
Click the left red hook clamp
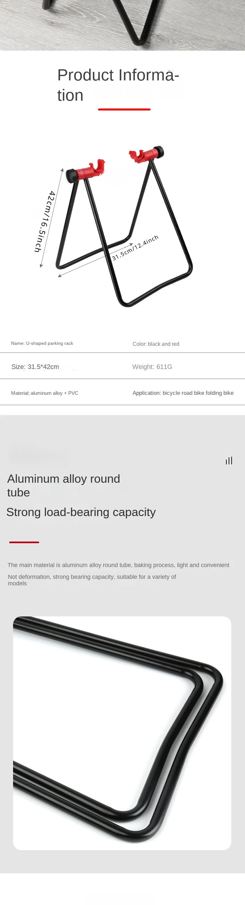pos(95,169)
